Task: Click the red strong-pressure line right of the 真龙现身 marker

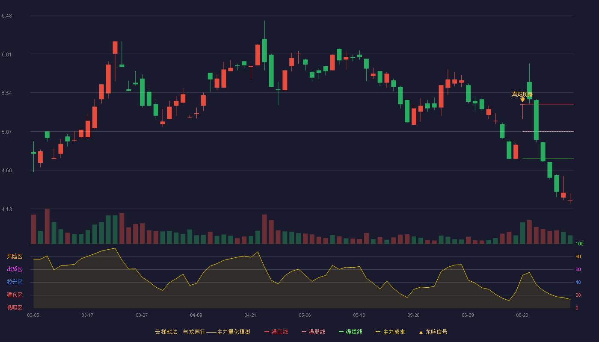Action: (x=548, y=104)
